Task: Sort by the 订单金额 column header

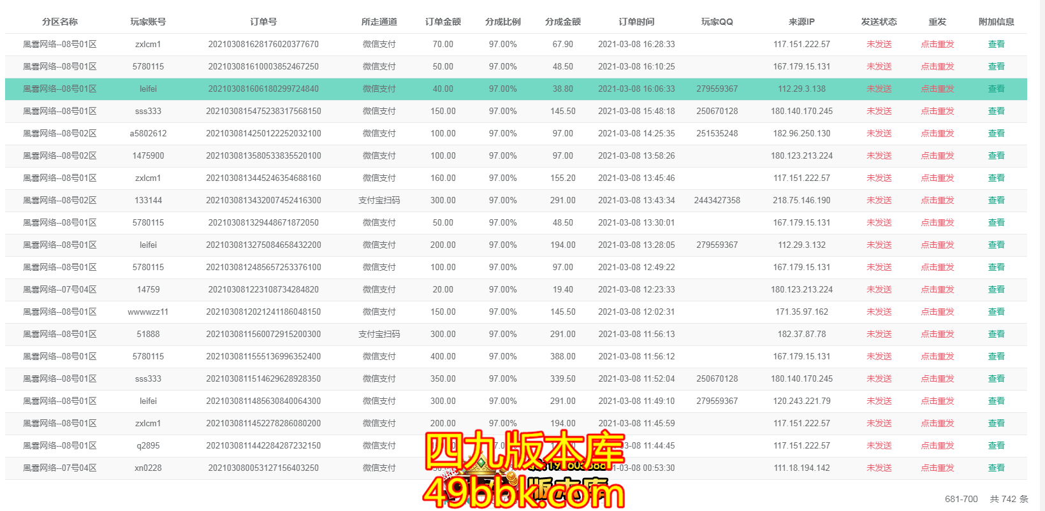Action: [x=442, y=22]
